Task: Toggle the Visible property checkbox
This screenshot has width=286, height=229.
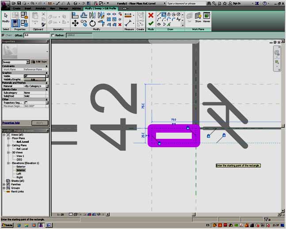Action: 26,76
